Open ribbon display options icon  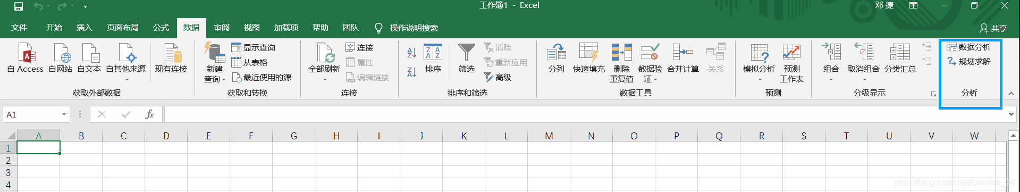click(913, 5)
